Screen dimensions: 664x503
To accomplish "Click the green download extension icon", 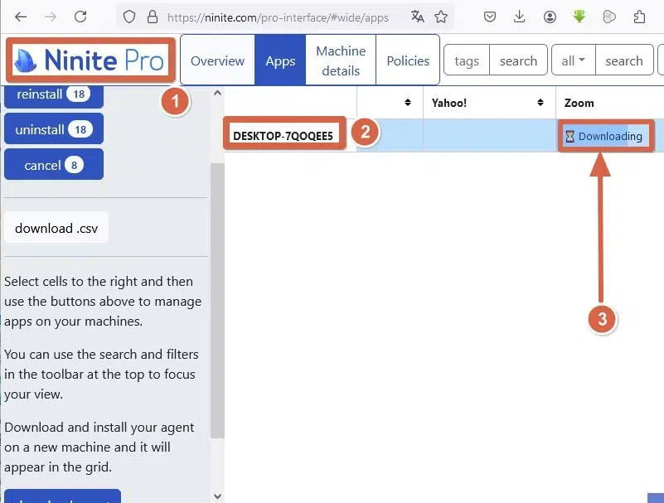I will tap(579, 17).
